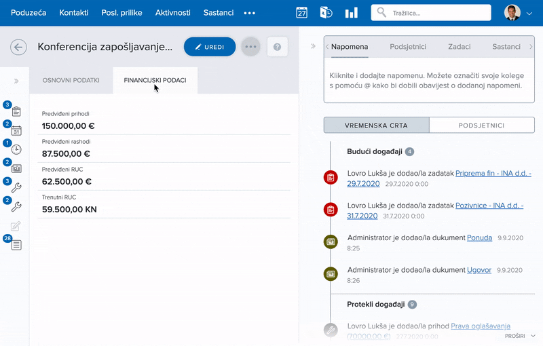Open sidebar edit note pencil icon
Viewport: 543px width, 346px height.
click(x=16, y=226)
